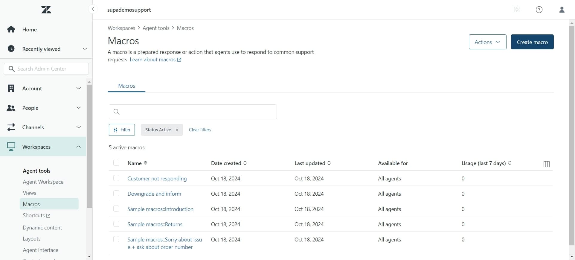Open Agent Workspace in sidebar
575x260 pixels.
(43, 182)
